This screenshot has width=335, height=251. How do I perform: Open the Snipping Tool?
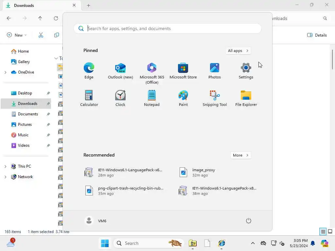click(x=215, y=98)
